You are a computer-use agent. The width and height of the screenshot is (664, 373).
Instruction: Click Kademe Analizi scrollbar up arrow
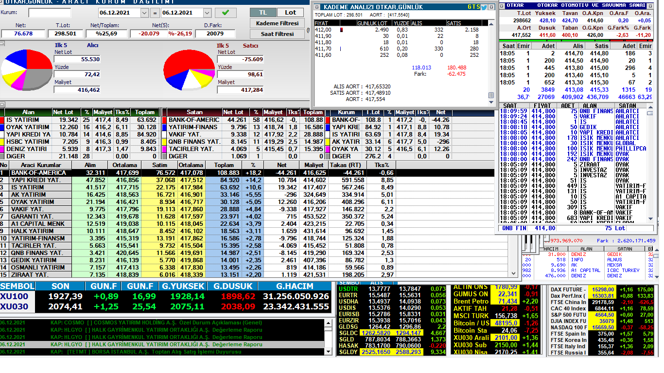click(491, 23)
